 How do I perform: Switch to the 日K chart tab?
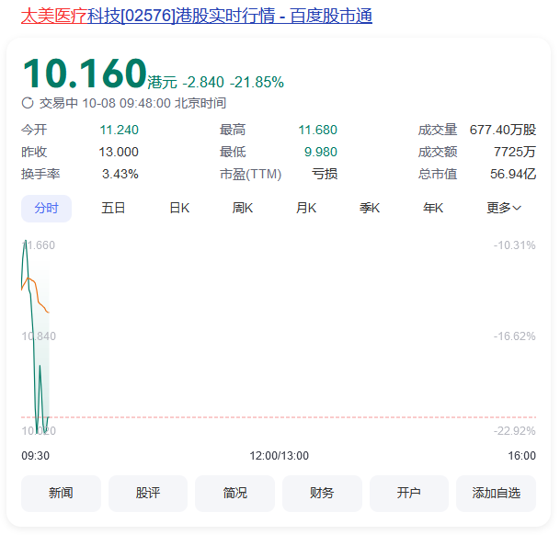coord(179,208)
